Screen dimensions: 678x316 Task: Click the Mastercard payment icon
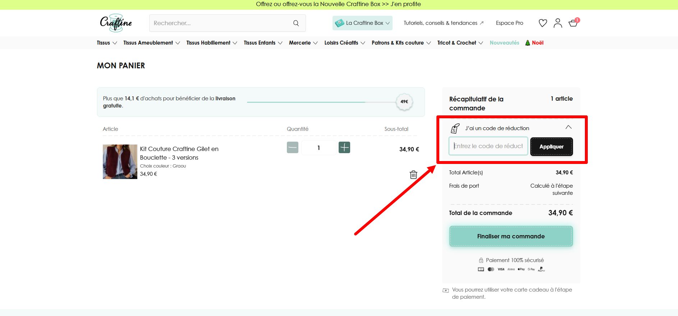tap(491, 269)
